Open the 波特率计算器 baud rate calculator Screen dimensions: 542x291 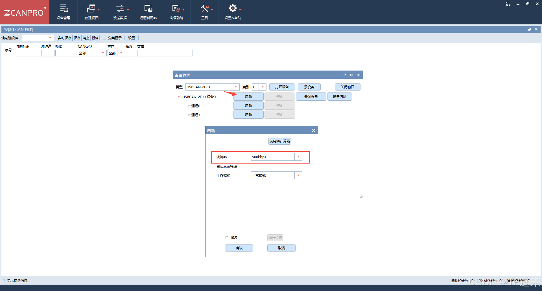coord(279,141)
